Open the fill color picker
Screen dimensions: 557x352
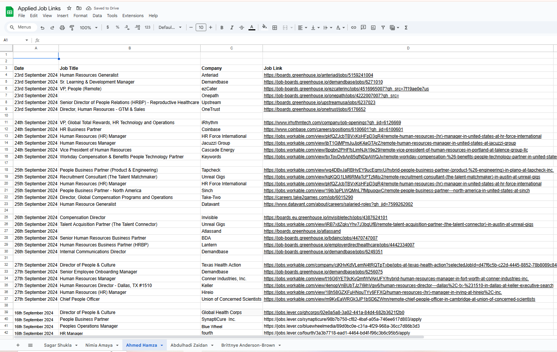click(x=264, y=27)
